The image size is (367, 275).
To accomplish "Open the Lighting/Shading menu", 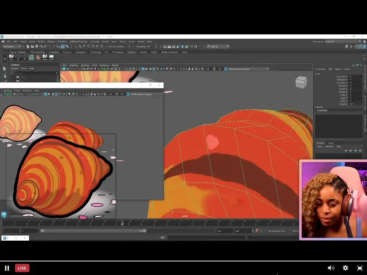I will click(78, 42).
